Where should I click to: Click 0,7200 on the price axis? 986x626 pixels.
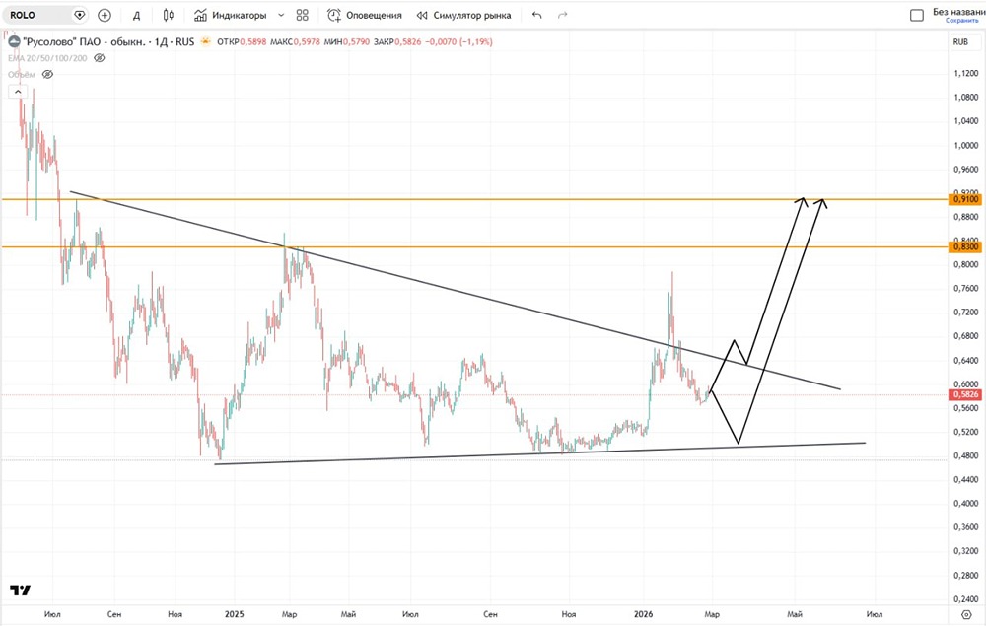(x=966, y=313)
